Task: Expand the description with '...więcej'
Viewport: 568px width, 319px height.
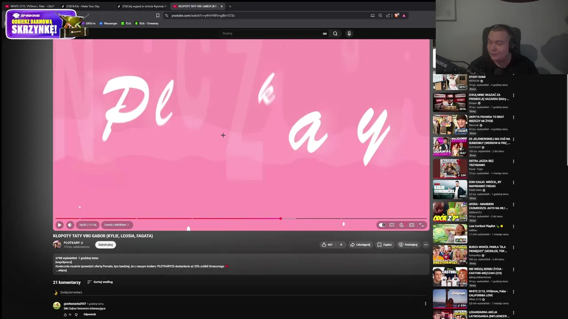Action: point(61,270)
